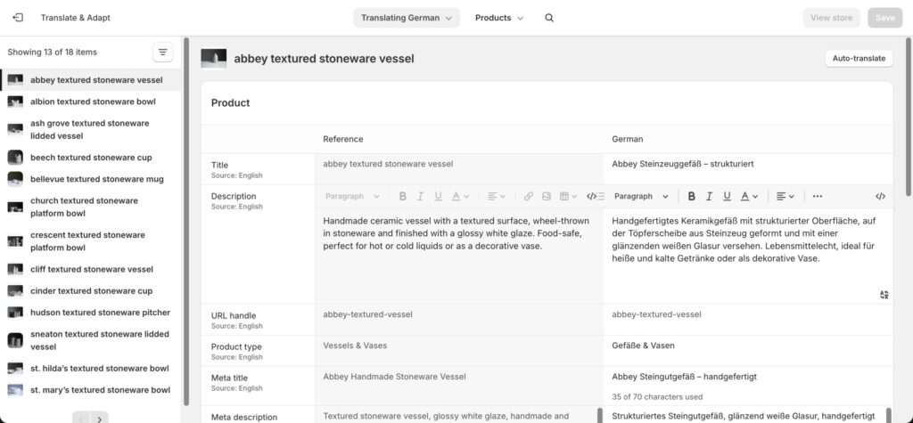Select cliff textured stoneware vessel

click(91, 270)
